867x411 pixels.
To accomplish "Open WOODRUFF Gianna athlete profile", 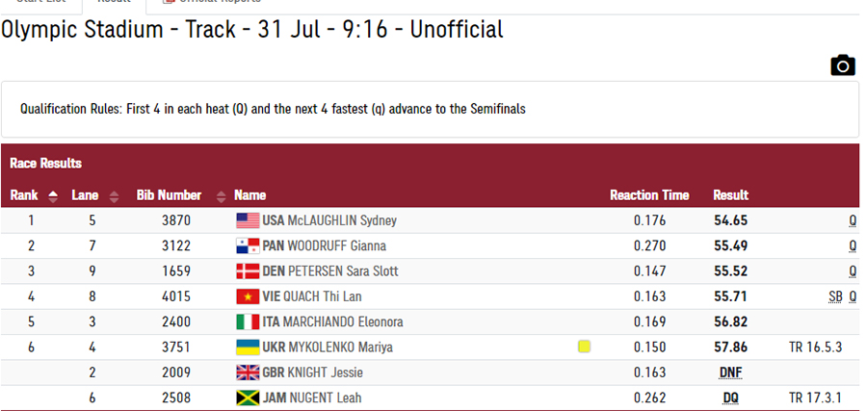I will click(337, 245).
